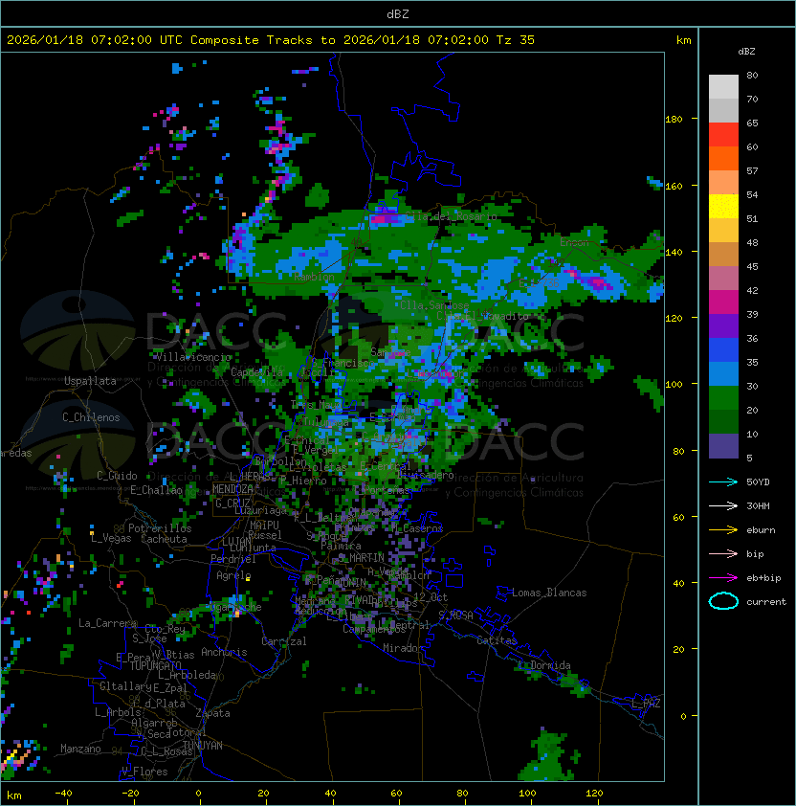
Task: Click the timestamp header '2026/01/18 07:02:00 UTC'
Action: pyautogui.click(x=95, y=40)
